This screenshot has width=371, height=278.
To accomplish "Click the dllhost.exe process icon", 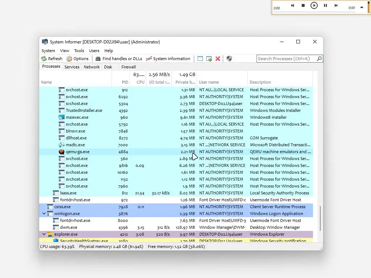I will pos(62,138).
